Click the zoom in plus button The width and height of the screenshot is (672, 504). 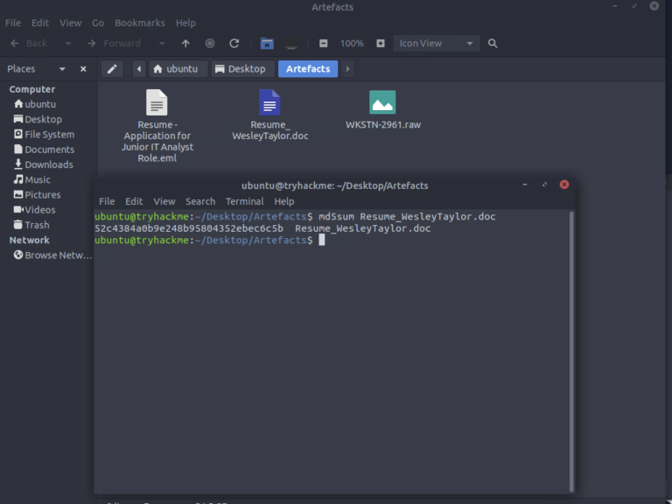tap(381, 43)
